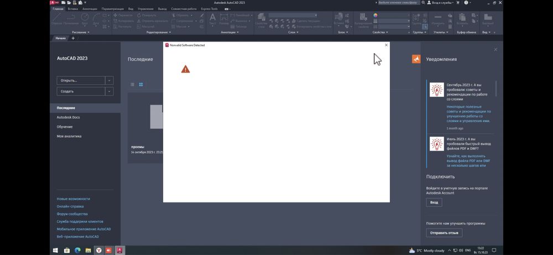553x255 pixels.
Task: Open the Управление ribbon tab
Action: coord(145,8)
